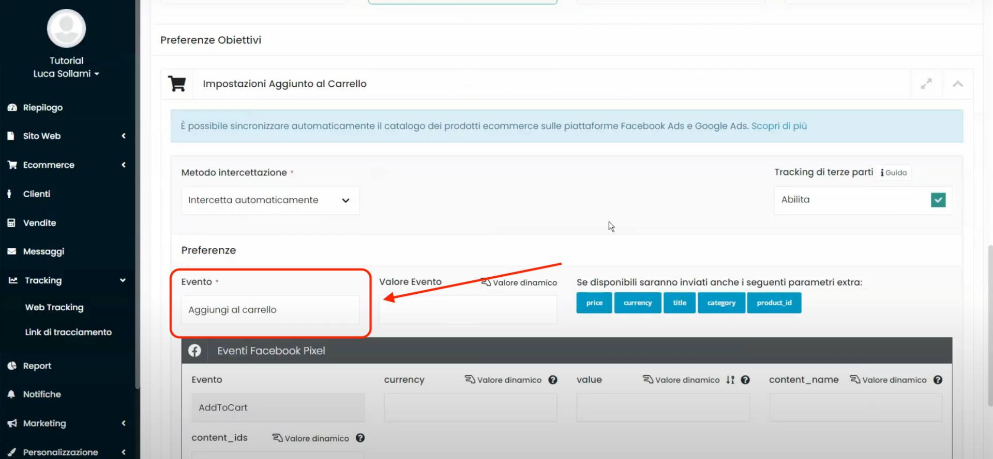Click the Ecommerce cart icon in sidebar

[12, 165]
